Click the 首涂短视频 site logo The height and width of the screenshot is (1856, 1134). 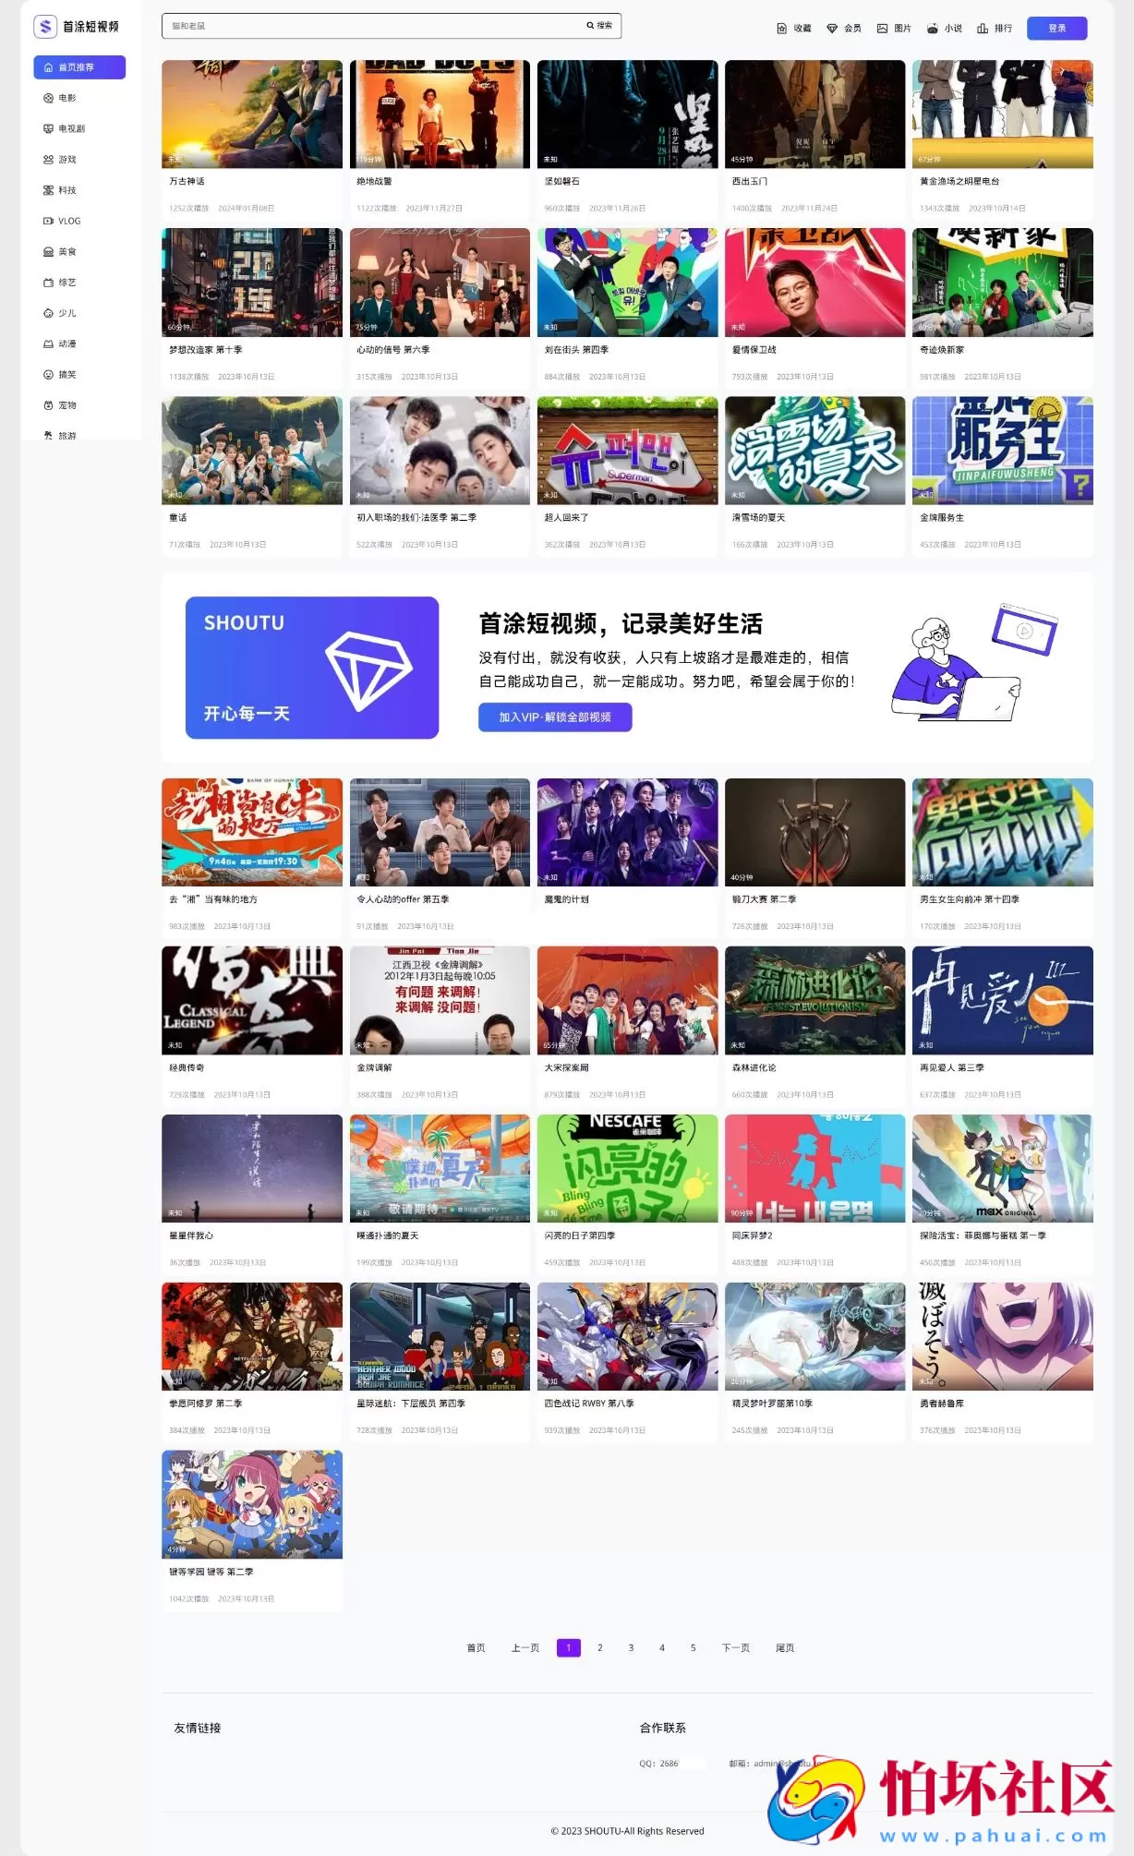[x=77, y=27]
